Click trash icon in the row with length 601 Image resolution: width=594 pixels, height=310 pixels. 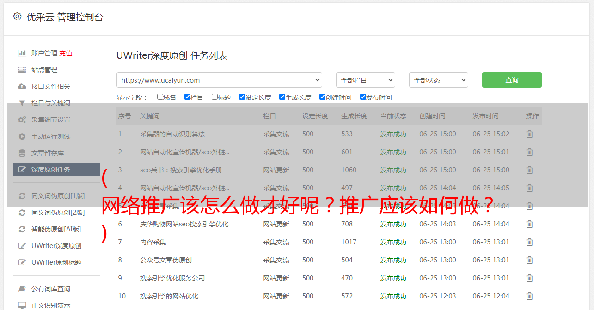pyautogui.click(x=529, y=152)
